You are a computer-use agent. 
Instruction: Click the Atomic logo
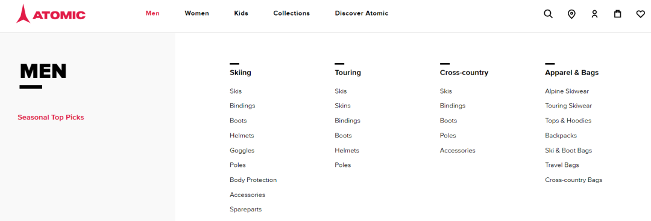[51, 14]
